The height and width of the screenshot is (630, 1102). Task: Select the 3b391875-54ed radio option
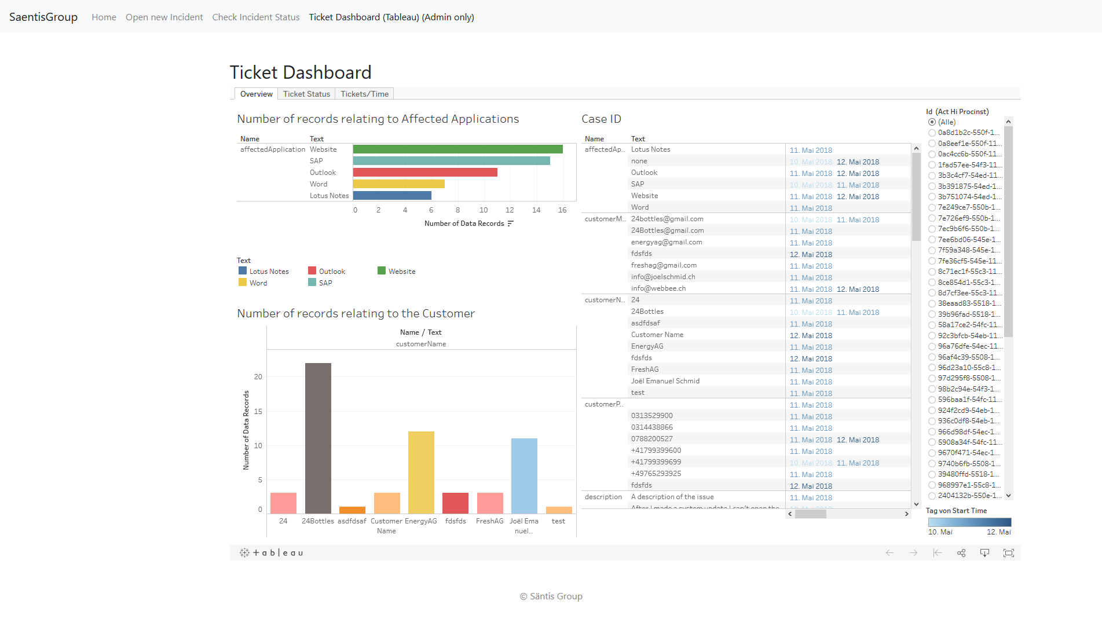pyautogui.click(x=932, y=186)
